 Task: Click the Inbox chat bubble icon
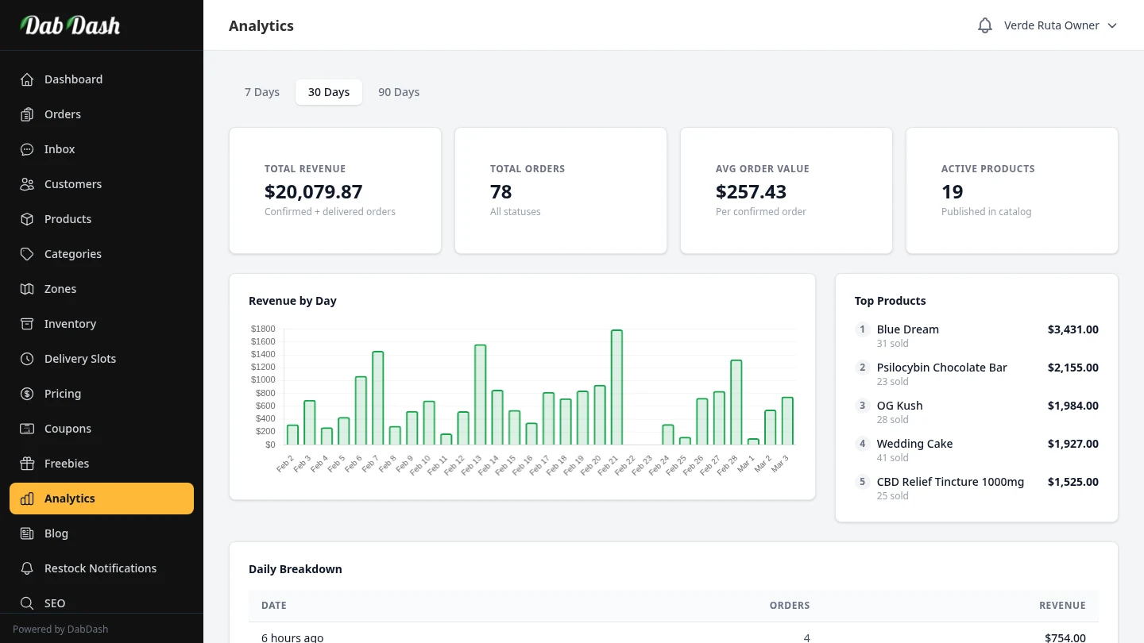[27, 149]
